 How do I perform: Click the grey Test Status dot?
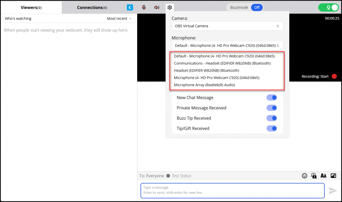point(168,176)
